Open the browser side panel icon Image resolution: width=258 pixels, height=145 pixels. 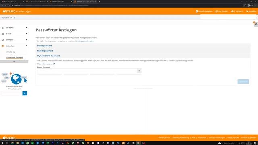pyautogui.click(x=245, y=5)
